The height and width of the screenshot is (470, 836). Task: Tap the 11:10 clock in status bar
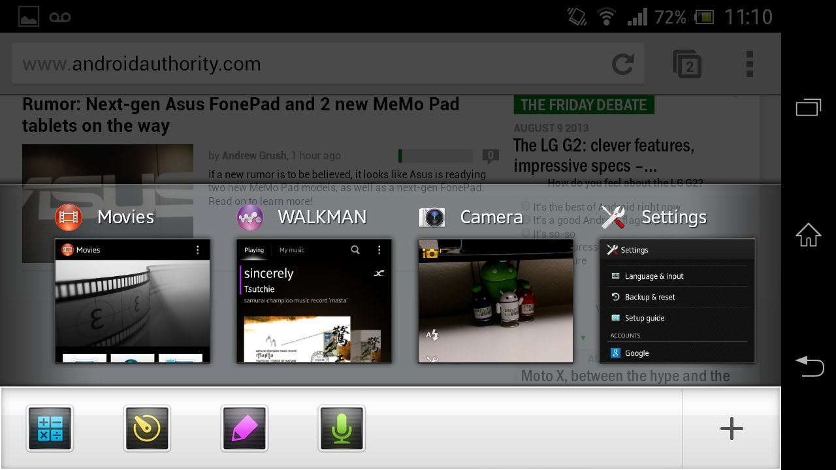[748, 17]
